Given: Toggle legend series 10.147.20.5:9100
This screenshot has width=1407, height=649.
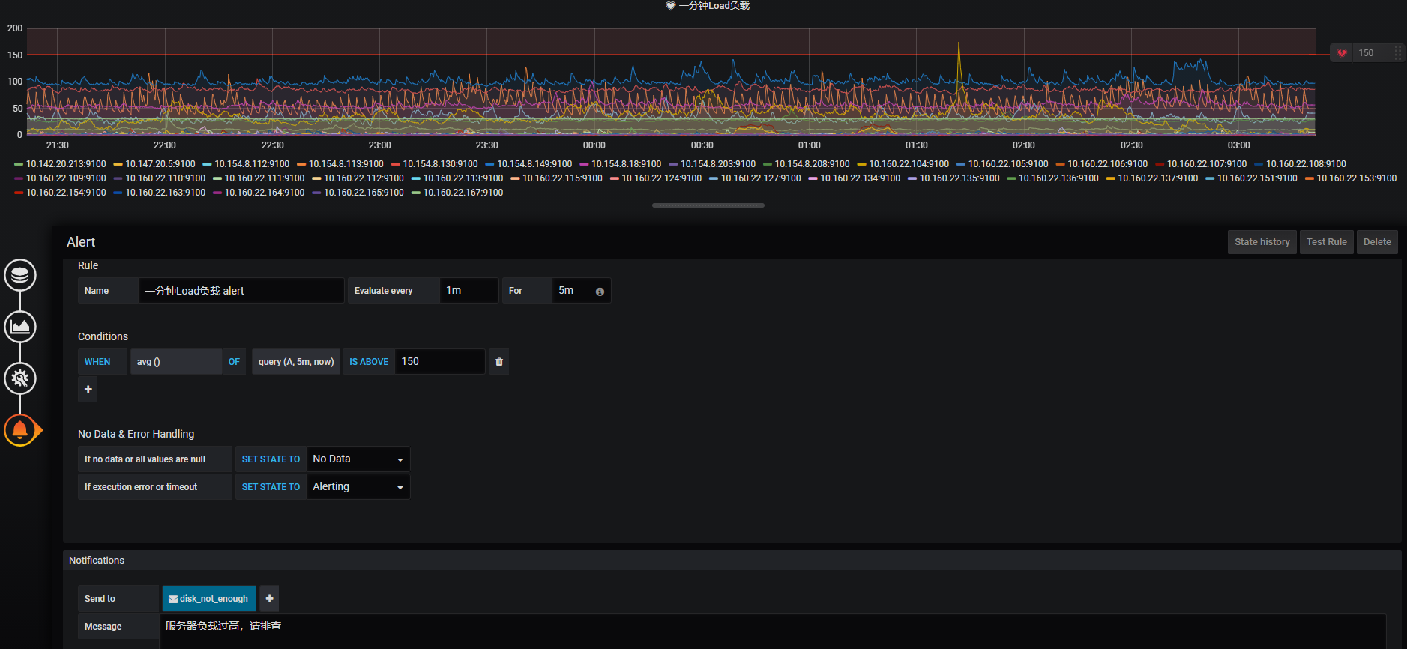Looking at the screenshot, I should [x=160, y=164].
